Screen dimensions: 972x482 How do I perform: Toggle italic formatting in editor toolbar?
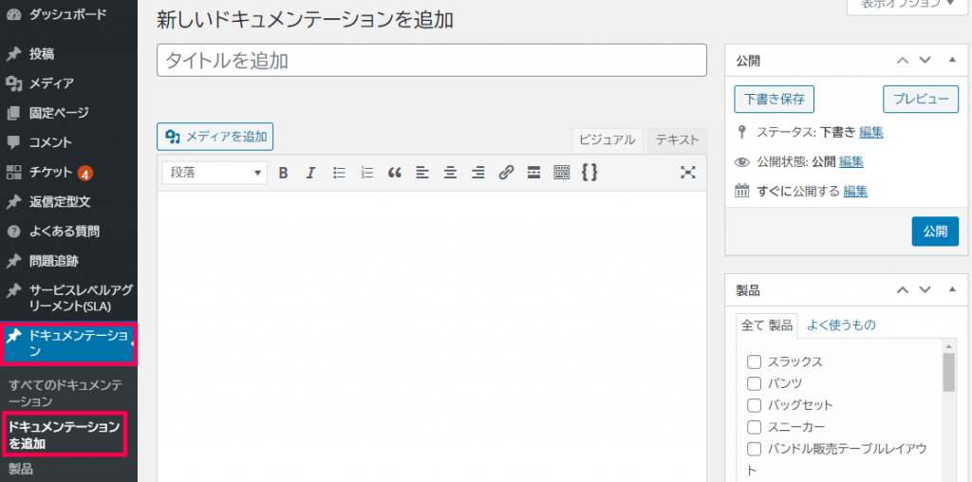tap(311, 173)
